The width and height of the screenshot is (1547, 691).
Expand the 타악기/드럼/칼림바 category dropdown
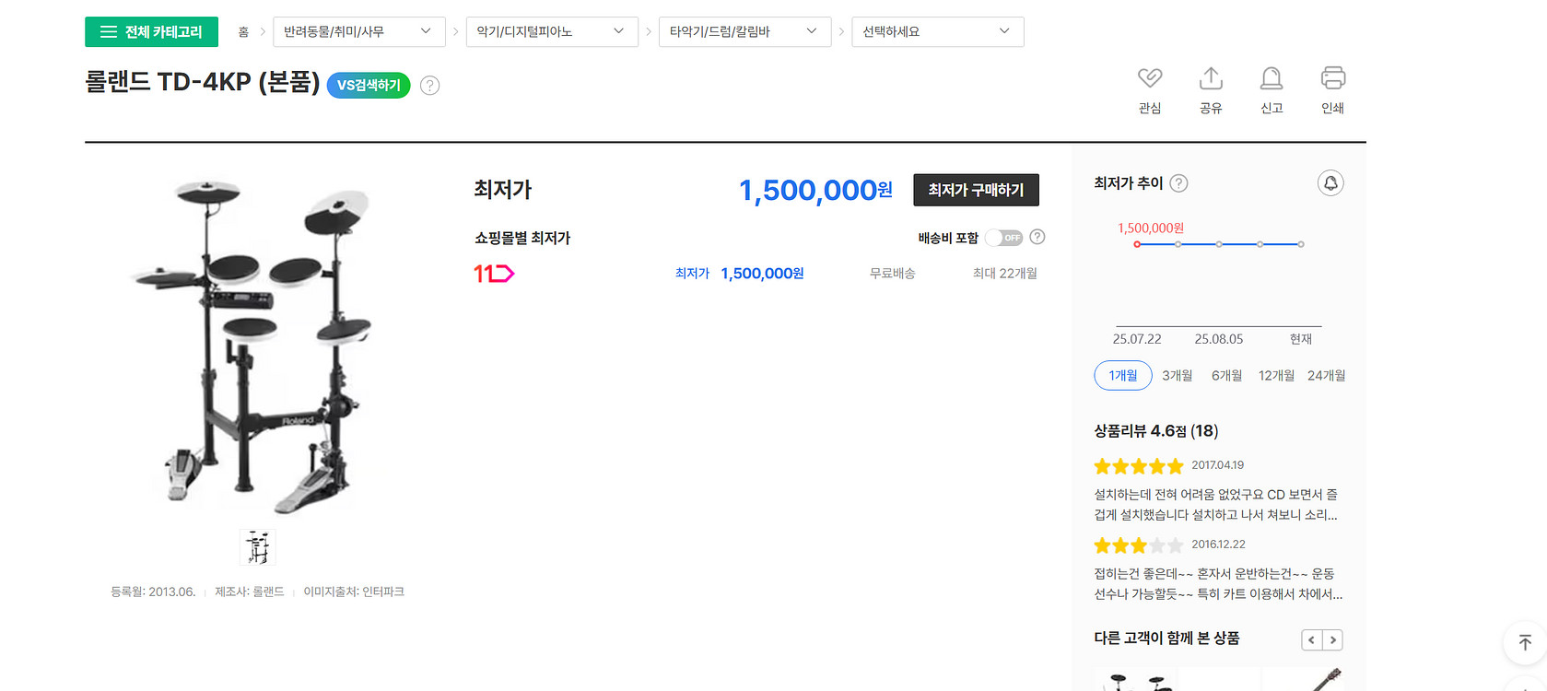point(744,31)
